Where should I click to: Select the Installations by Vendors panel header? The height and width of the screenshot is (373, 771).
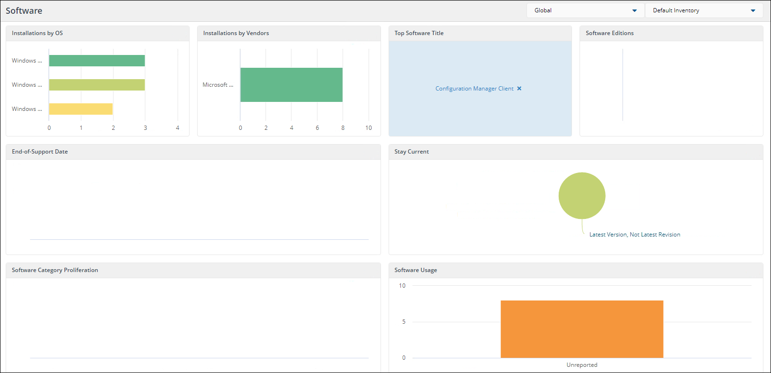pos(236,33)
